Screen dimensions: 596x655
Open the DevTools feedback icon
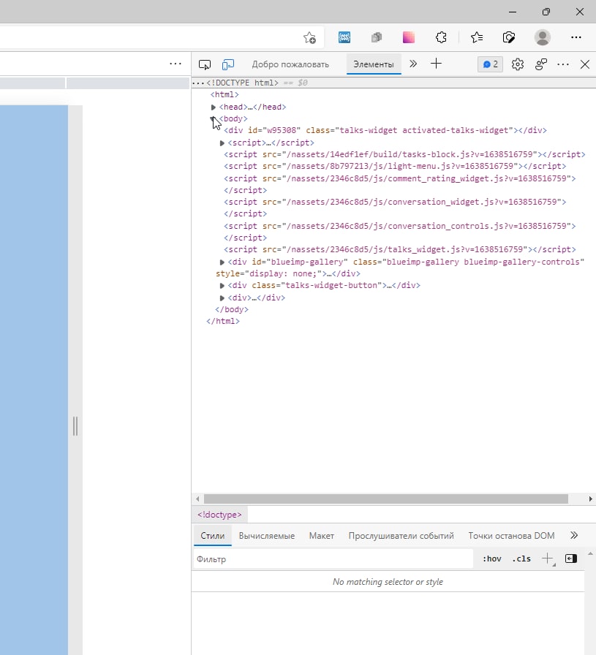(541, 64)
